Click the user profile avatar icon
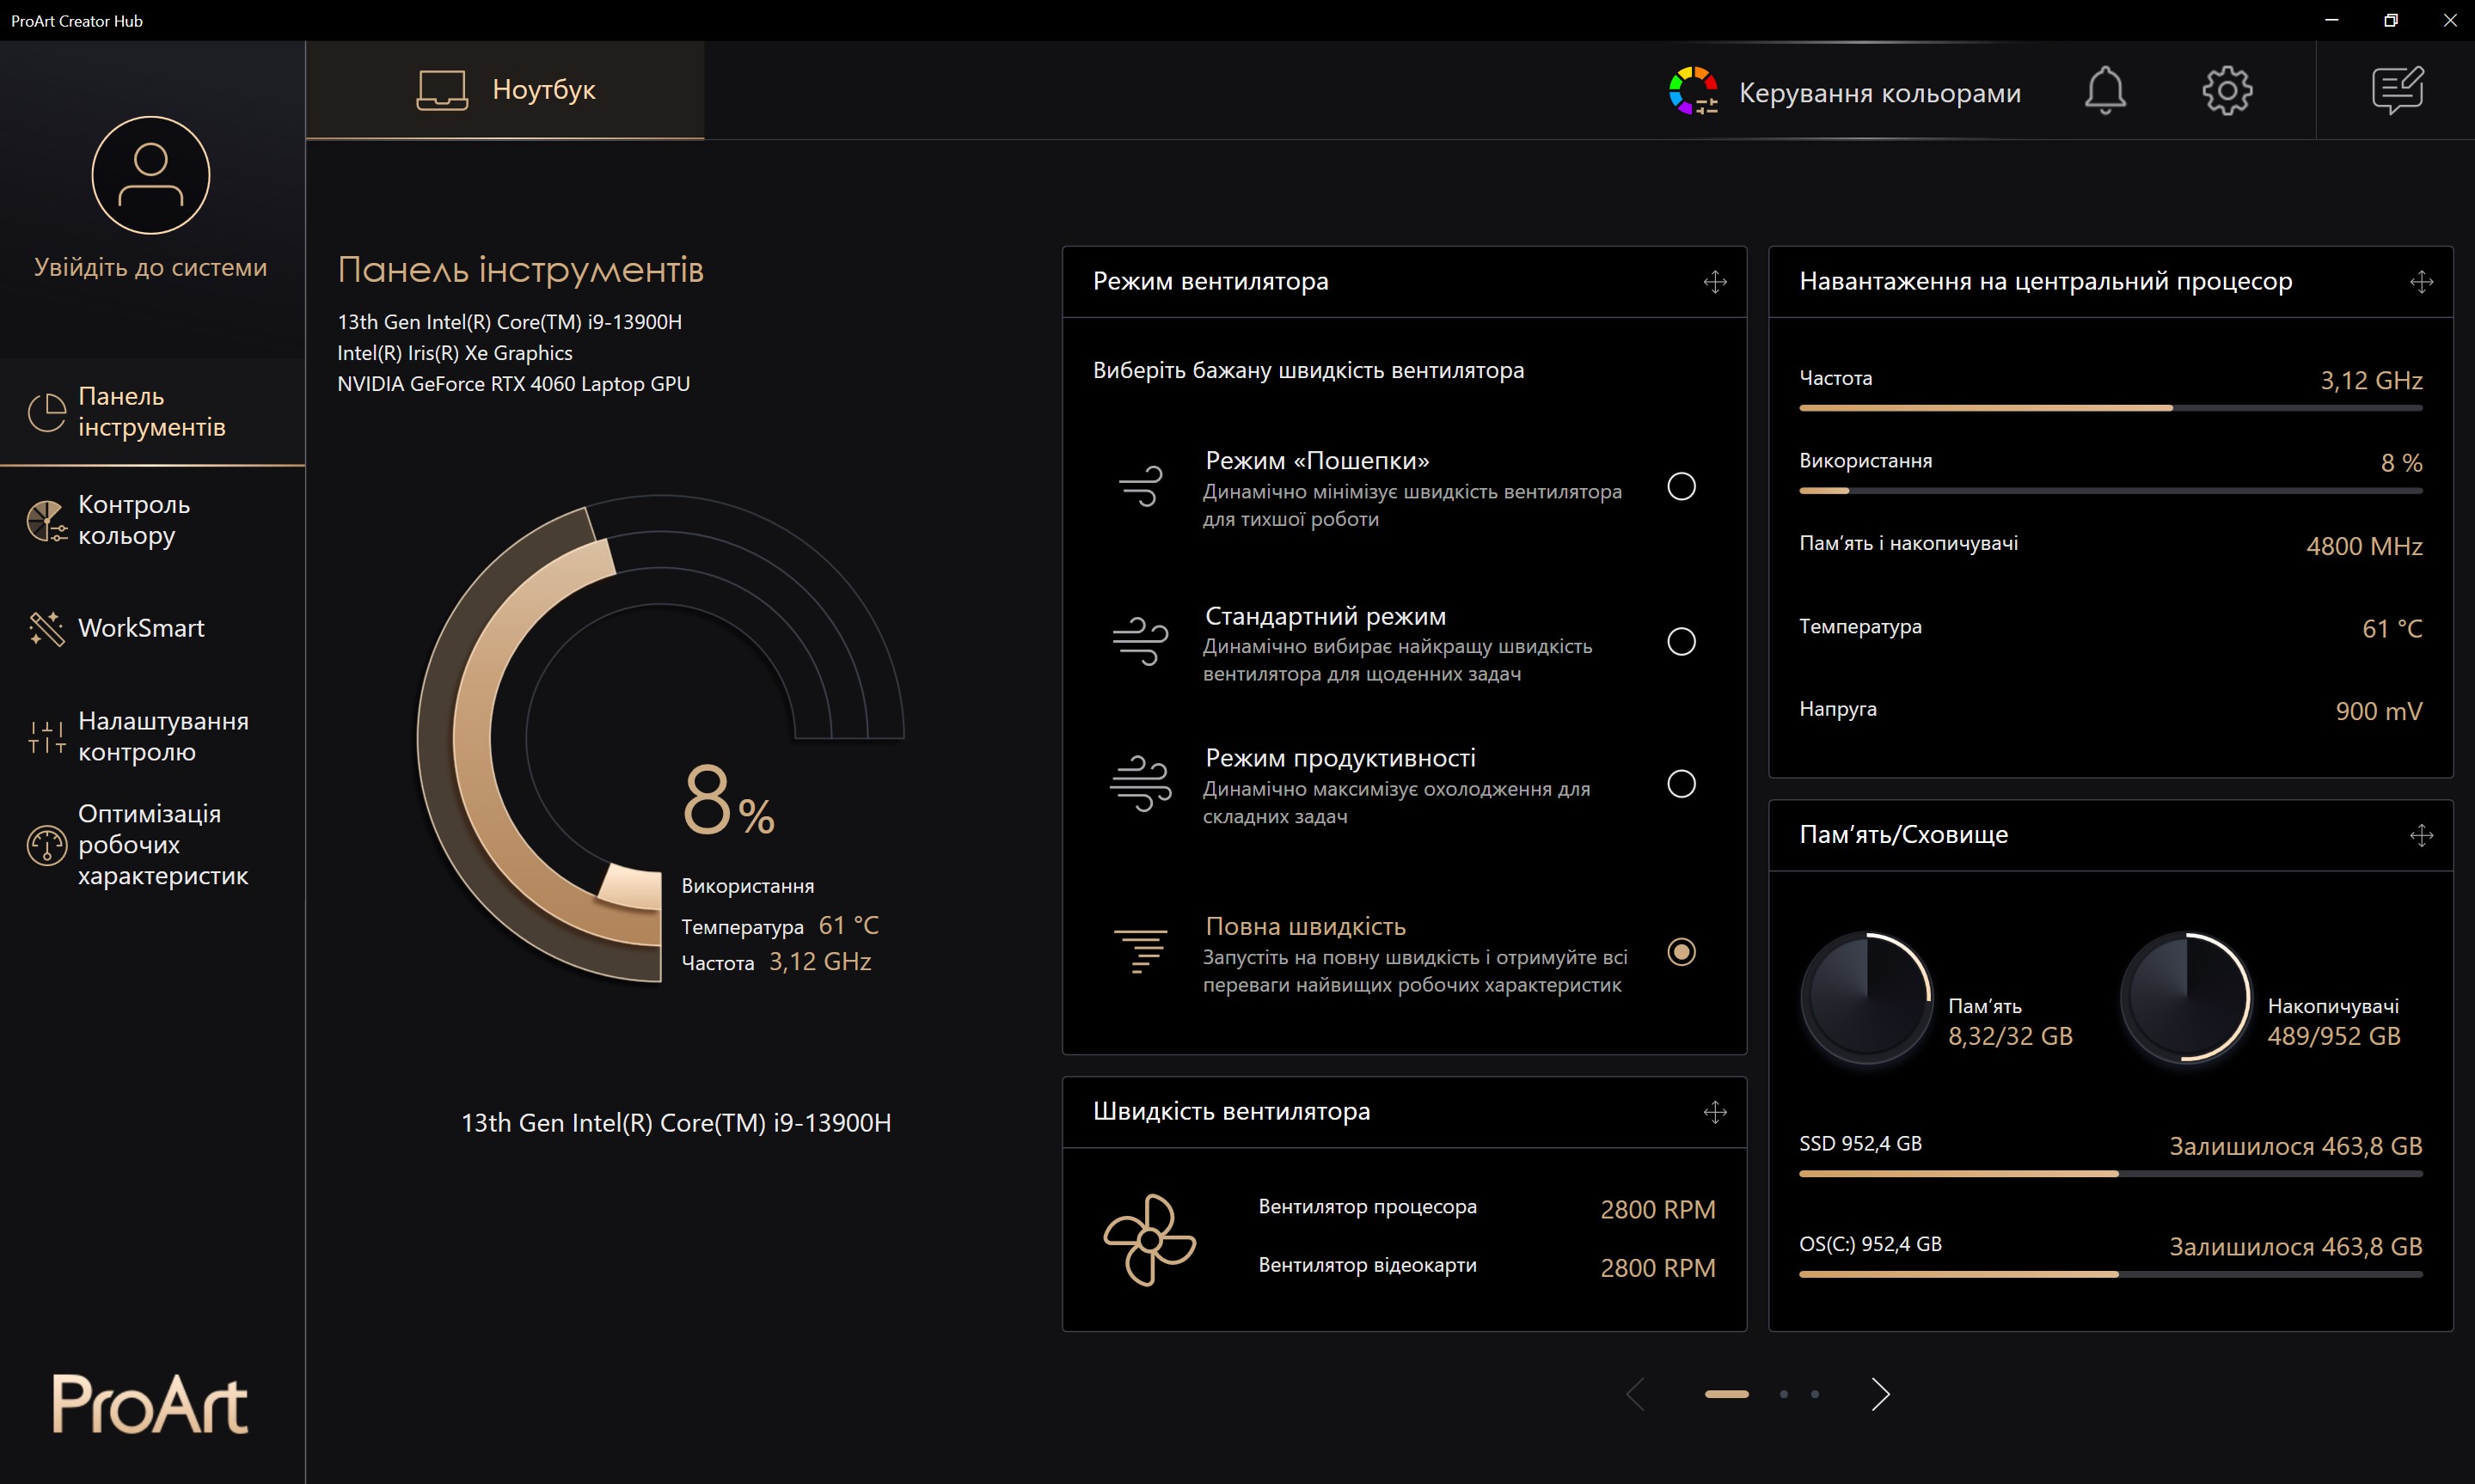 [x=151, y=175]
